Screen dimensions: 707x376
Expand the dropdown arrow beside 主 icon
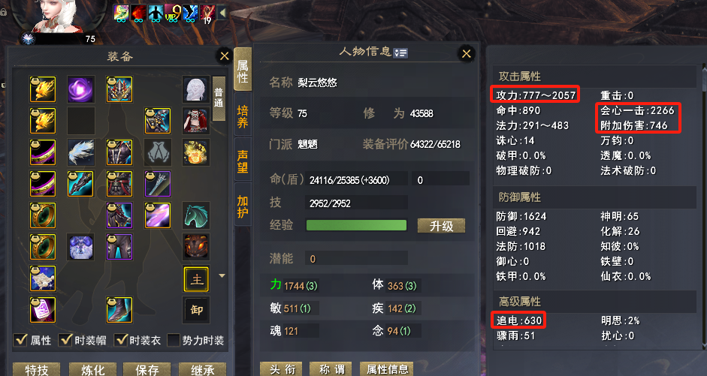[222, 275]
